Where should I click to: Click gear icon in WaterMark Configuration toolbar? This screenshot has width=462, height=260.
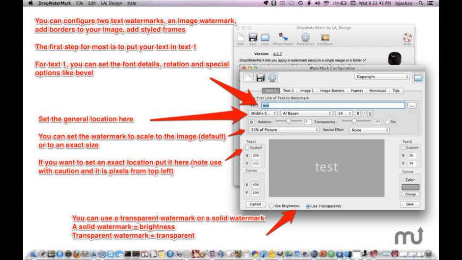(x=272, y=77)
